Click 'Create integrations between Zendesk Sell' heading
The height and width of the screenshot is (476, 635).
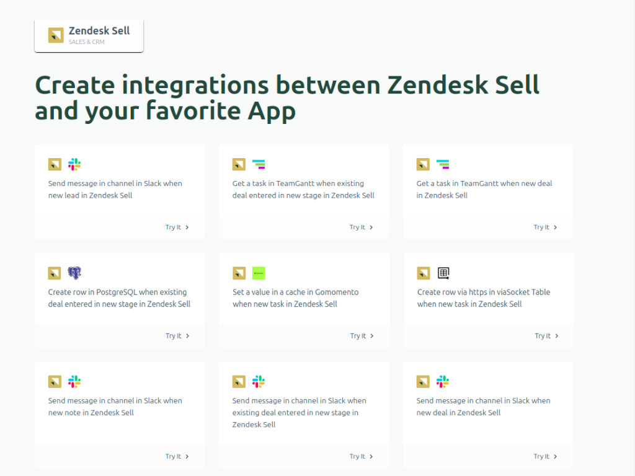pos(287,86)
